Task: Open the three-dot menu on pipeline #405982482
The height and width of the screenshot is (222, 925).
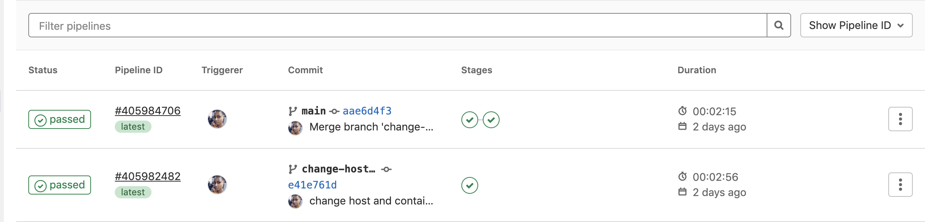Action: [x=901, y=185]
